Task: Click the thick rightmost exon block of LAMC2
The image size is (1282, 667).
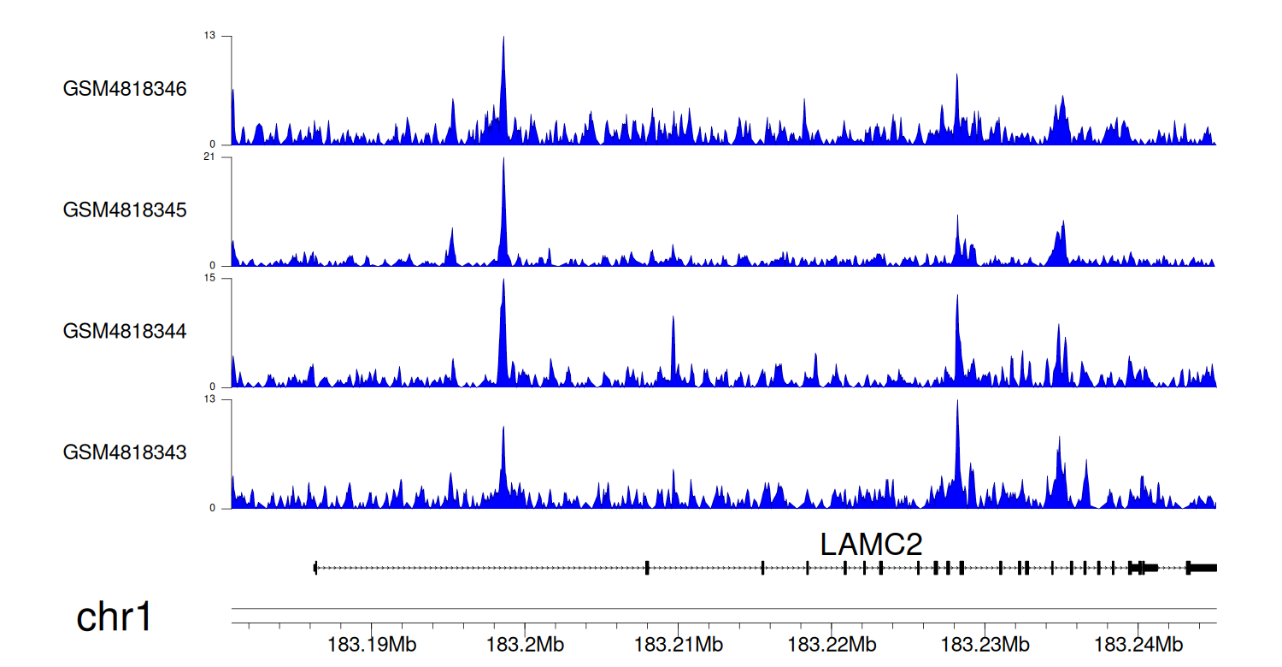Action: point(1203,567)
